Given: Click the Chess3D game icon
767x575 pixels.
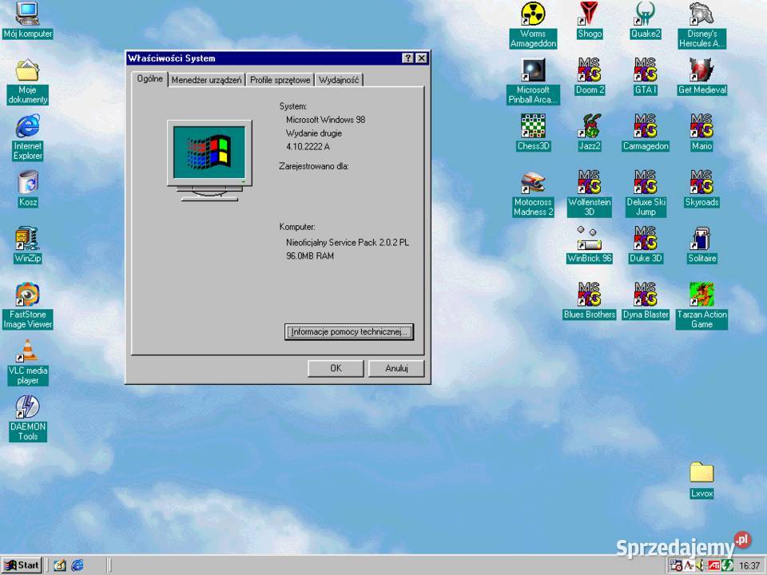Looking at the screenshot, I should (x=533, y=126).
